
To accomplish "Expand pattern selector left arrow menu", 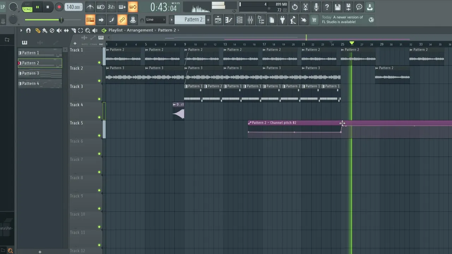I will pos(172,20).
